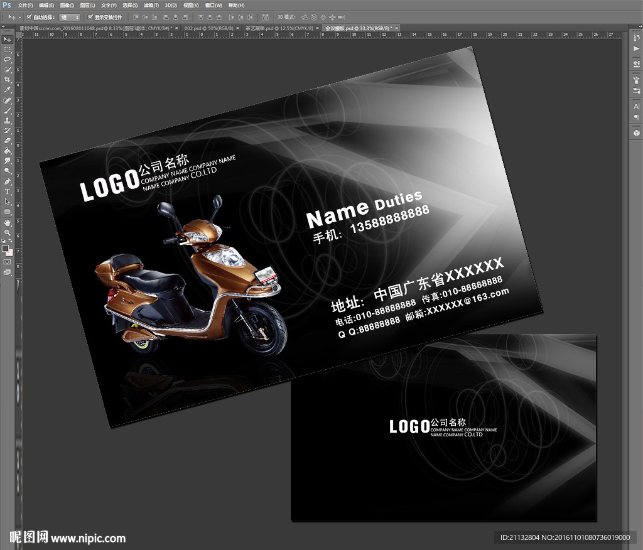Select the Clone Stamp tool
This screenshot has height=550, width=643.
[x=8, y=121]
